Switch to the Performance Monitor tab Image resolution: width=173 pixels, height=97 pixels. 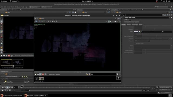point(135,10)
